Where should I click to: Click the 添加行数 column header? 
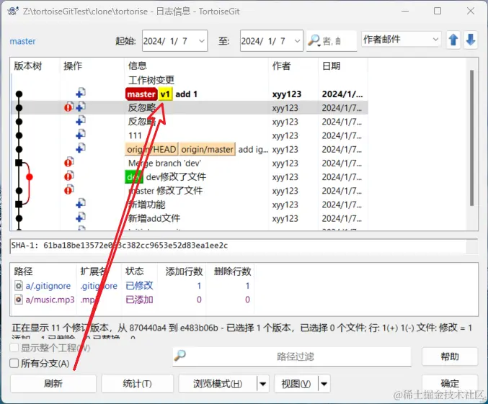pyautogui.click(x=184, y=271)
